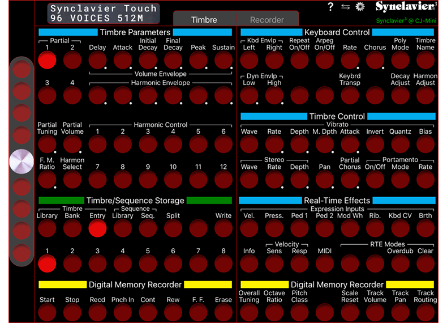The width and height of the screenshot is (447, 323).
Task: Select storage slot 5 button
Action: pos(148,263)
